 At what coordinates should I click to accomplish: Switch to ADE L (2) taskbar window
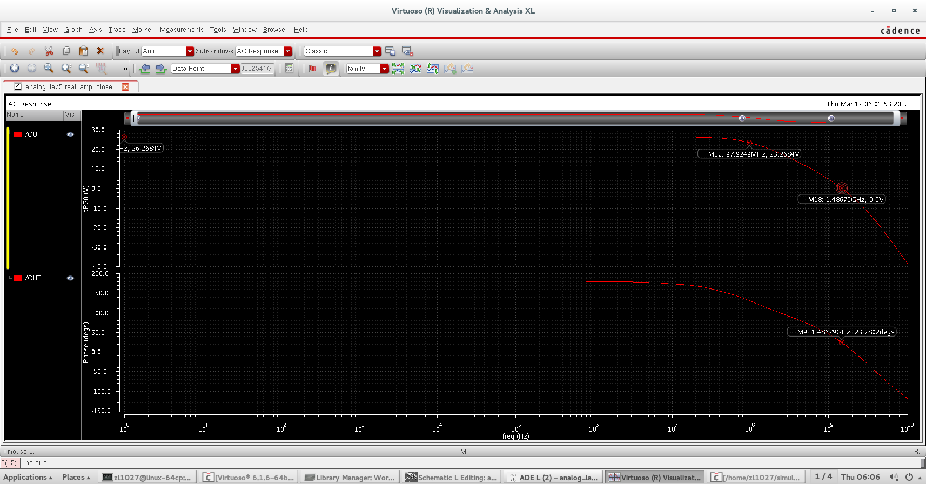554,478
